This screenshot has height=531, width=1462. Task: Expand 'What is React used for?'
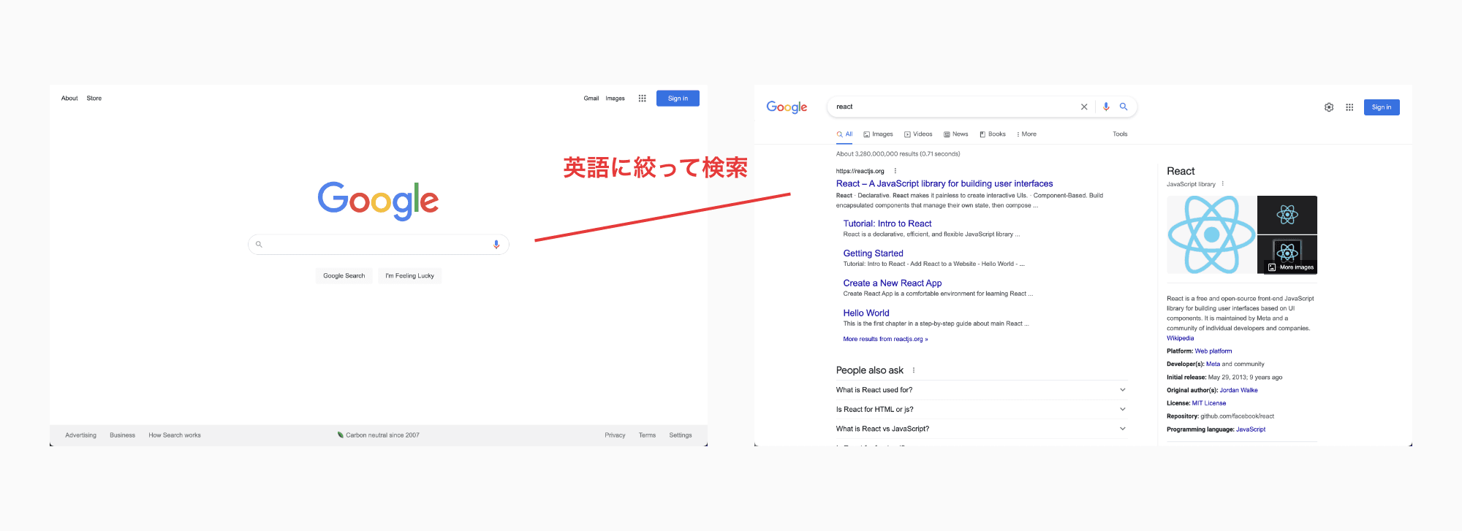981,390
